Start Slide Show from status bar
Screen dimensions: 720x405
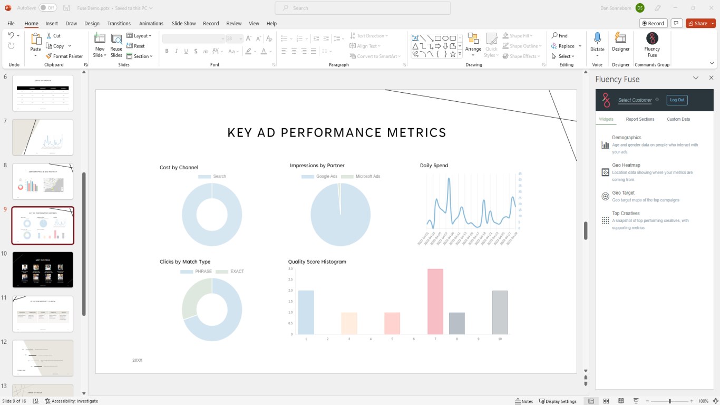click(x=636, y=401)
